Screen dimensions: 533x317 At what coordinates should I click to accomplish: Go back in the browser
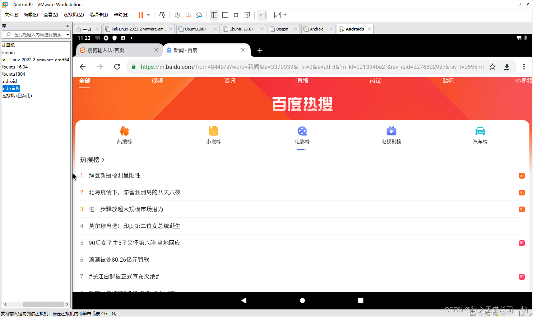click(83, 67)
